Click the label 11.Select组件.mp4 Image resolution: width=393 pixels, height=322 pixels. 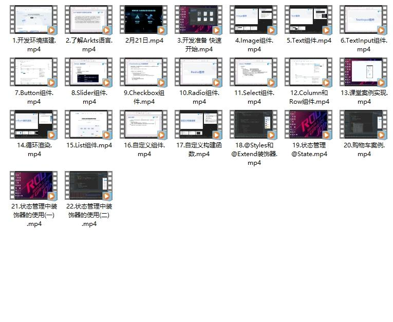pyautogui.click(x=254, y=97)
